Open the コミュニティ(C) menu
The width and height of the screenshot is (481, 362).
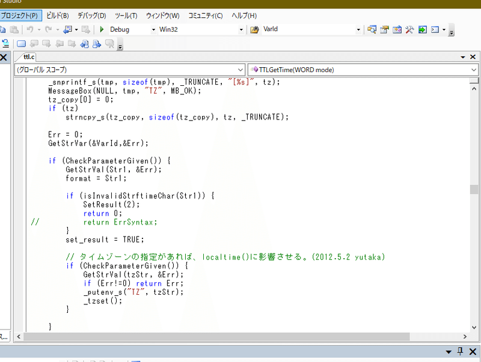206,16
